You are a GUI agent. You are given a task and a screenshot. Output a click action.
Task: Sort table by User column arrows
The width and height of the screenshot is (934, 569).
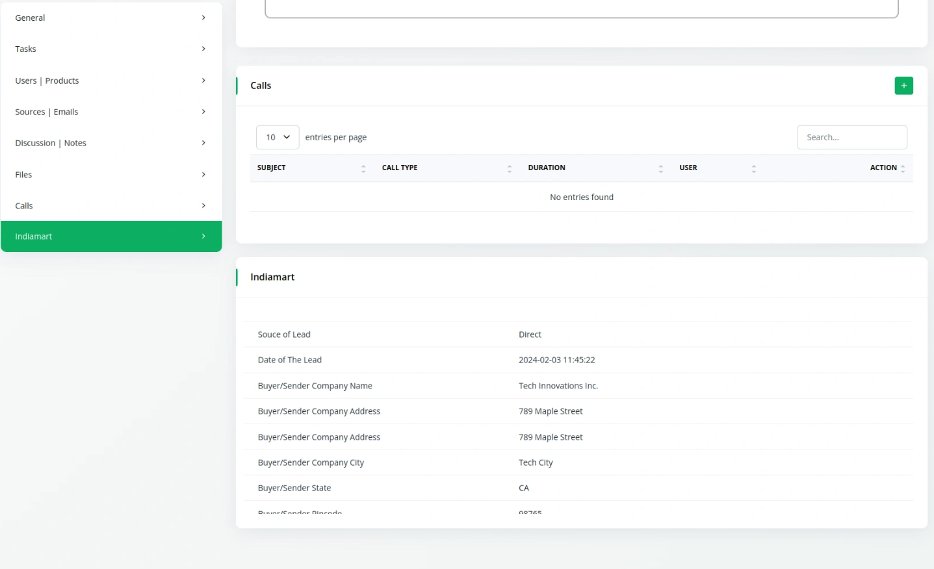[x=753, y=168]
